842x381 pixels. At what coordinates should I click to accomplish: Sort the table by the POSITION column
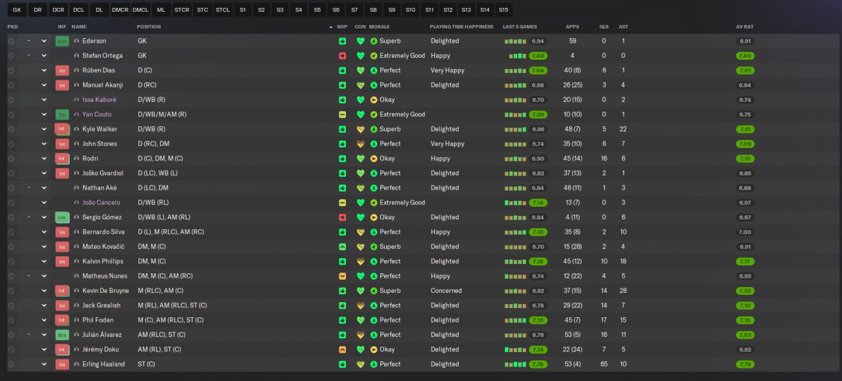point(149,27)
